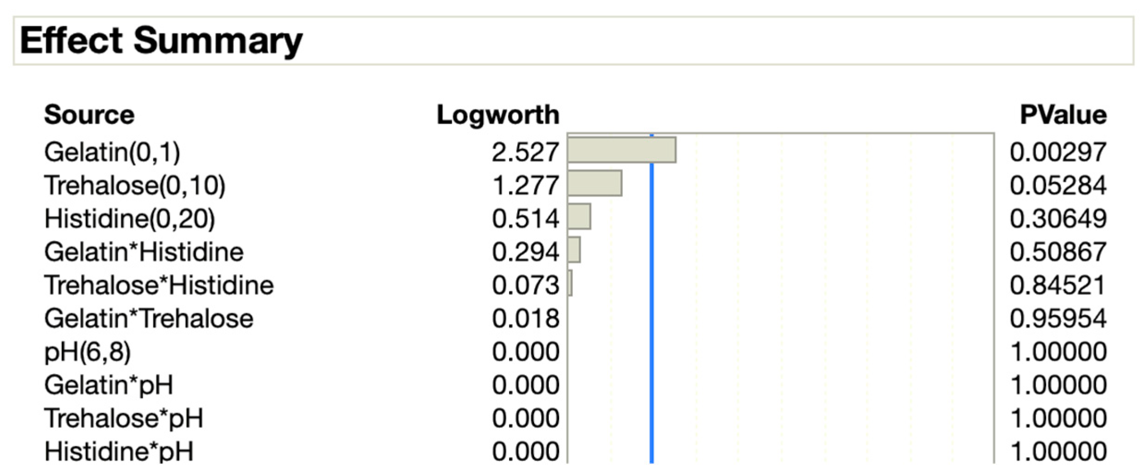Click the Logworth bar for Trehalose*Histidine
Image resolution: width=1148 pixels, height=474 pixels.
(570, 283)
